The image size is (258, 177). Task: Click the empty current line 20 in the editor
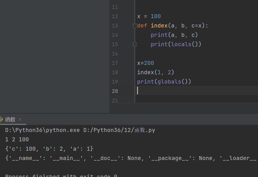pyautogui.click(x=196, y=90)
